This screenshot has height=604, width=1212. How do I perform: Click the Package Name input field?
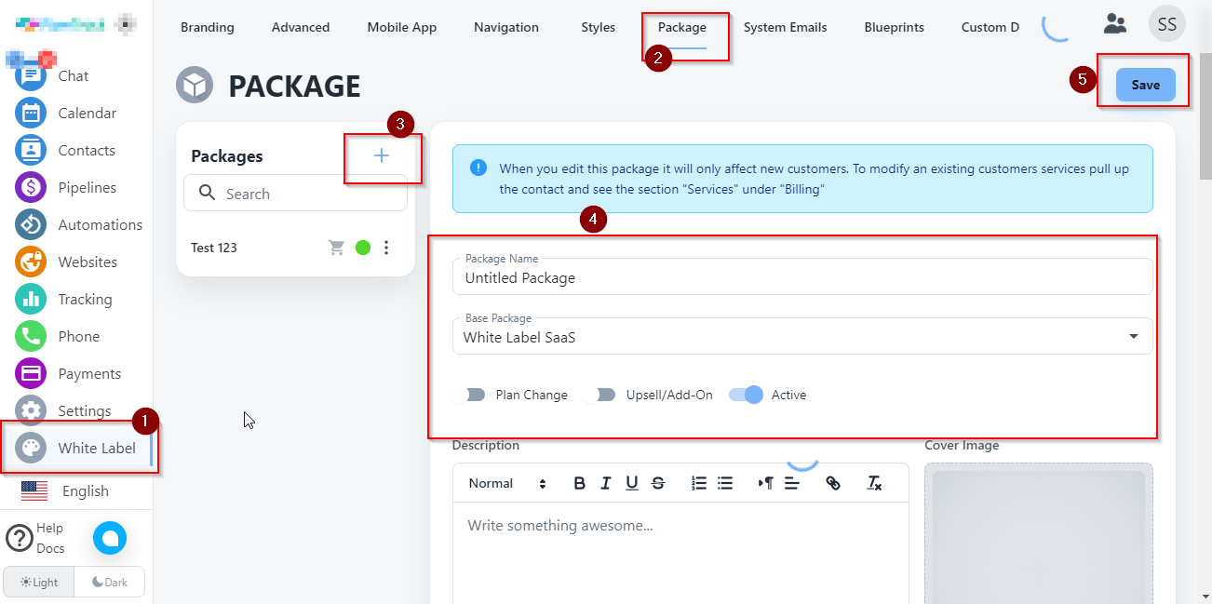[801, 277]
